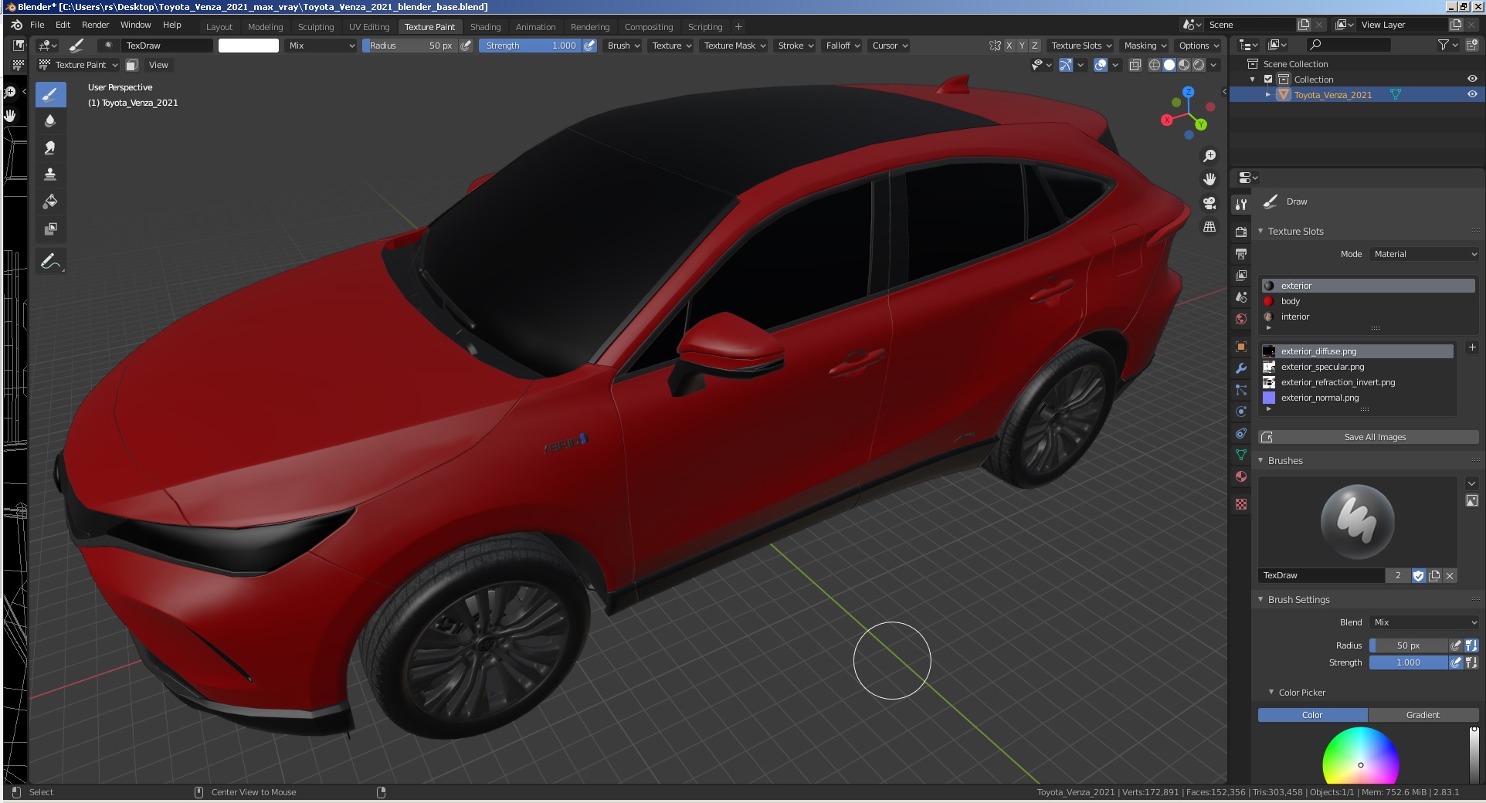Expand Toyota_Venza_2021 in outliner tree
The width and height of the screenshot is (1486, 803).
(x=1268, y=94)
